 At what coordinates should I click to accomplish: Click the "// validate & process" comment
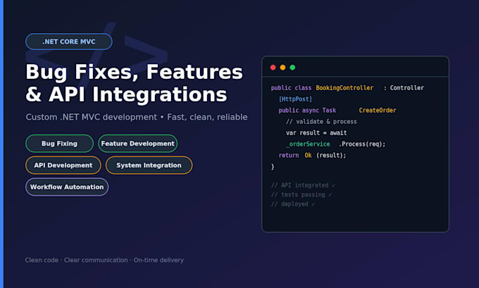pyautogui.click(x=321, y=122)
